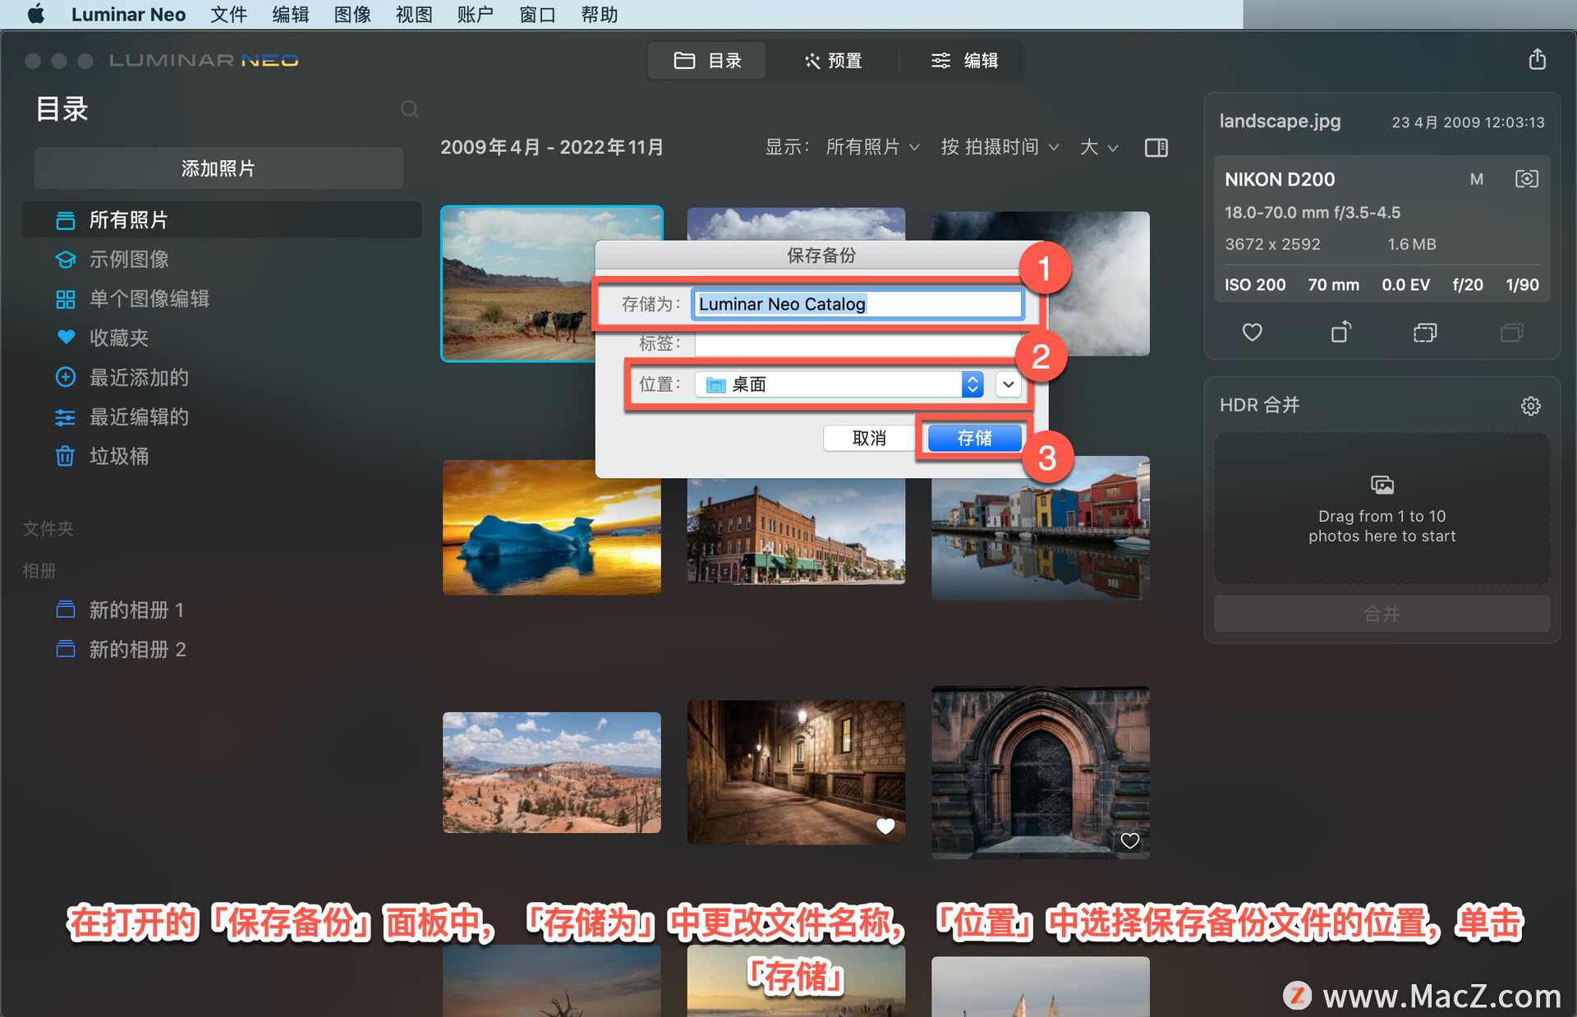
Task: Select the night alley thumbnail
Action: pos(796,772)
